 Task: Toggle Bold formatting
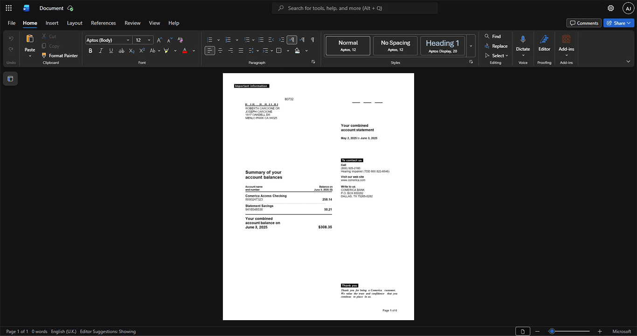click(x=90, y=50)
